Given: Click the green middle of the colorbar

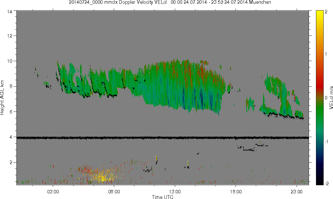Looking at the screenshot, I should click(320, 110).
